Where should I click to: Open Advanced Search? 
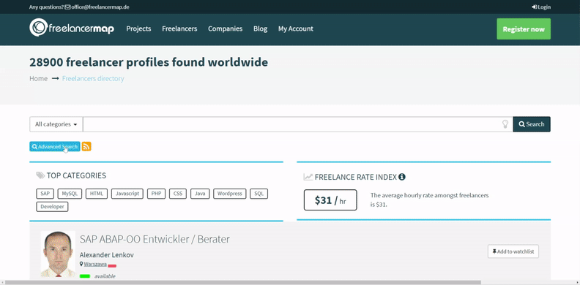pyautogui.click(x=55, y=147)
